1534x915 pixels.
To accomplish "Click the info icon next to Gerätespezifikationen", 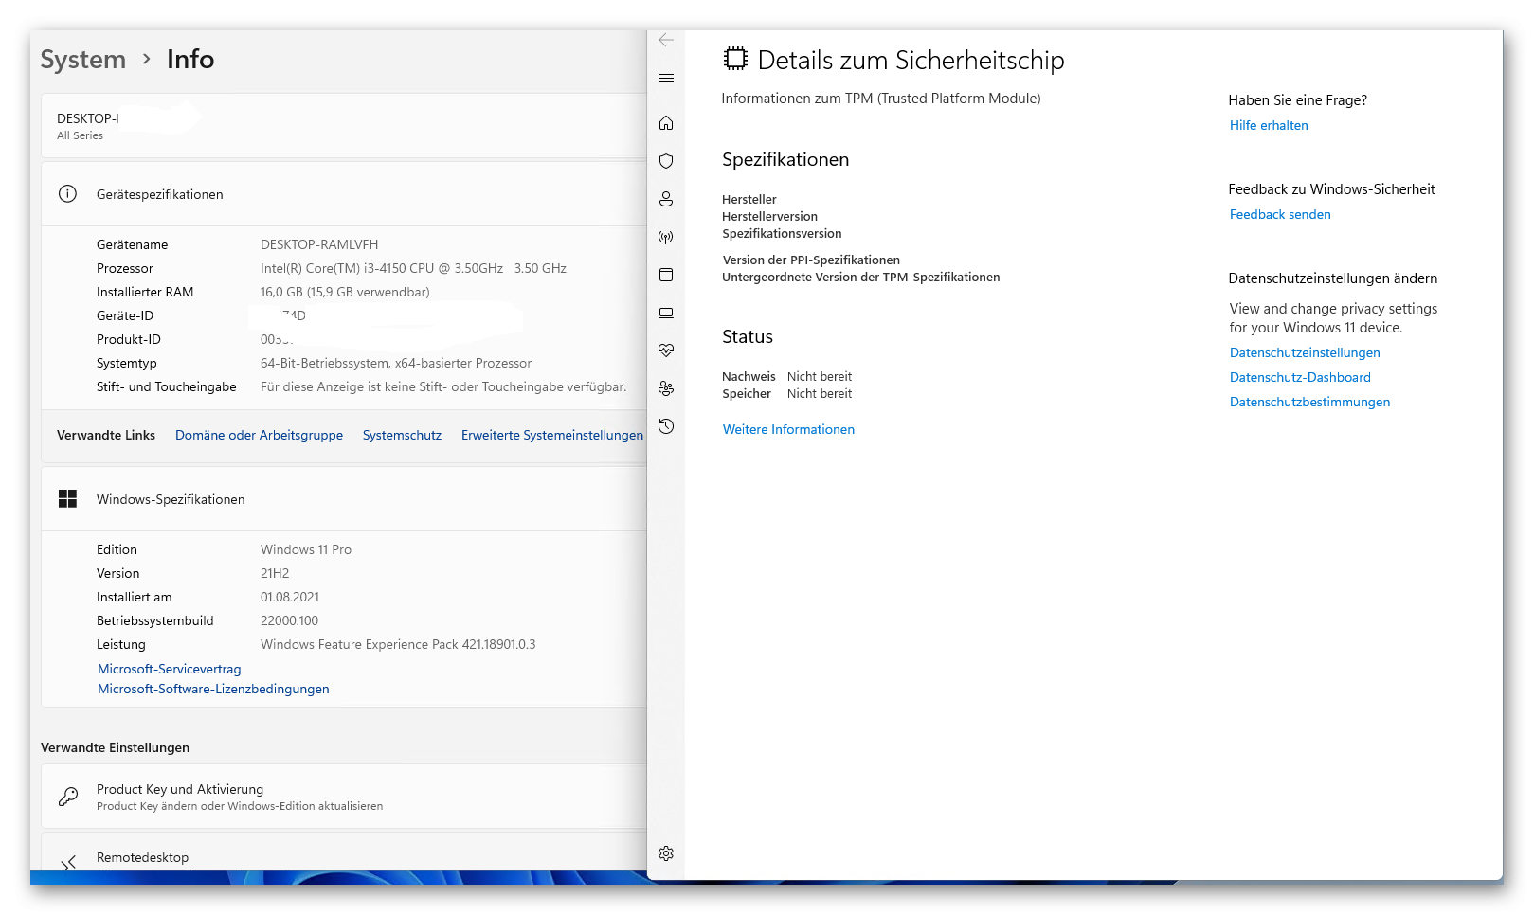I will 67,194.
